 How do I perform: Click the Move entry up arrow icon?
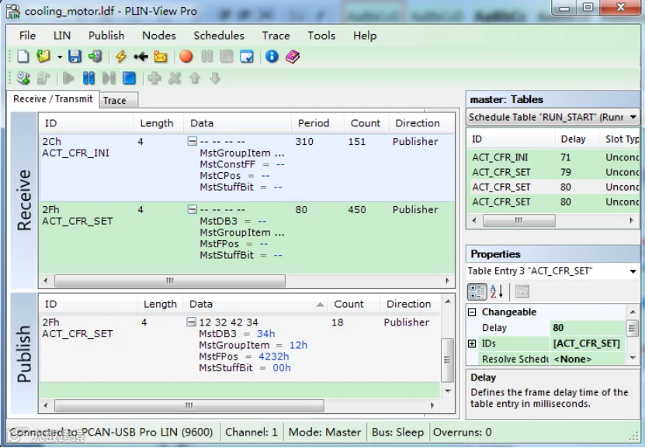point(195,78)
